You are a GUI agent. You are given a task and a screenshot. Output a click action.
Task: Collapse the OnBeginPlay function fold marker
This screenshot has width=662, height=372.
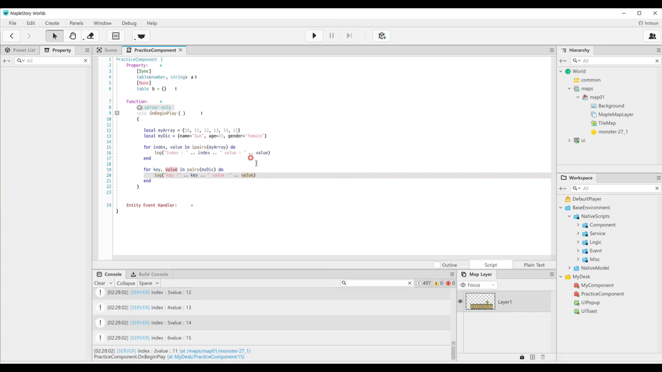pyautogui.click(x=117, y=113)
